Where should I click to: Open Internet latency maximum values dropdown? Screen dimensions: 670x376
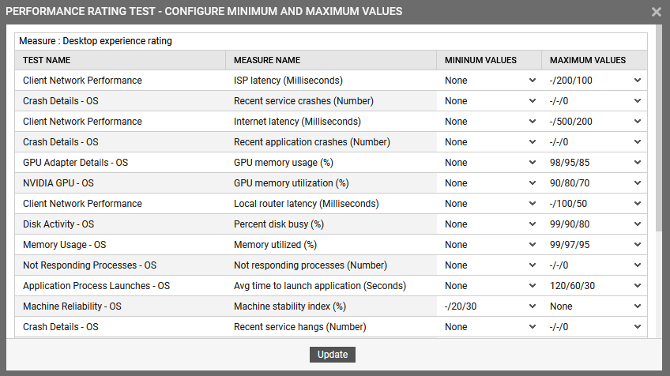coord(594,122)
